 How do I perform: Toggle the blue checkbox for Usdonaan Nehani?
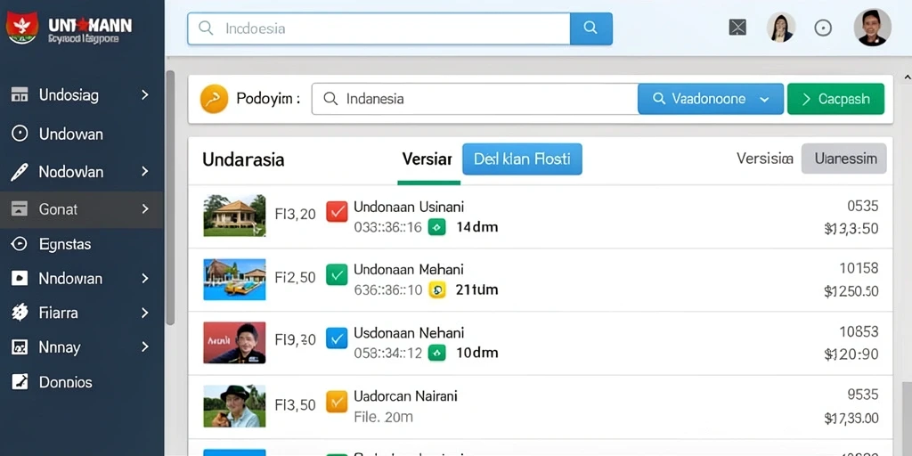pos(336,338)
